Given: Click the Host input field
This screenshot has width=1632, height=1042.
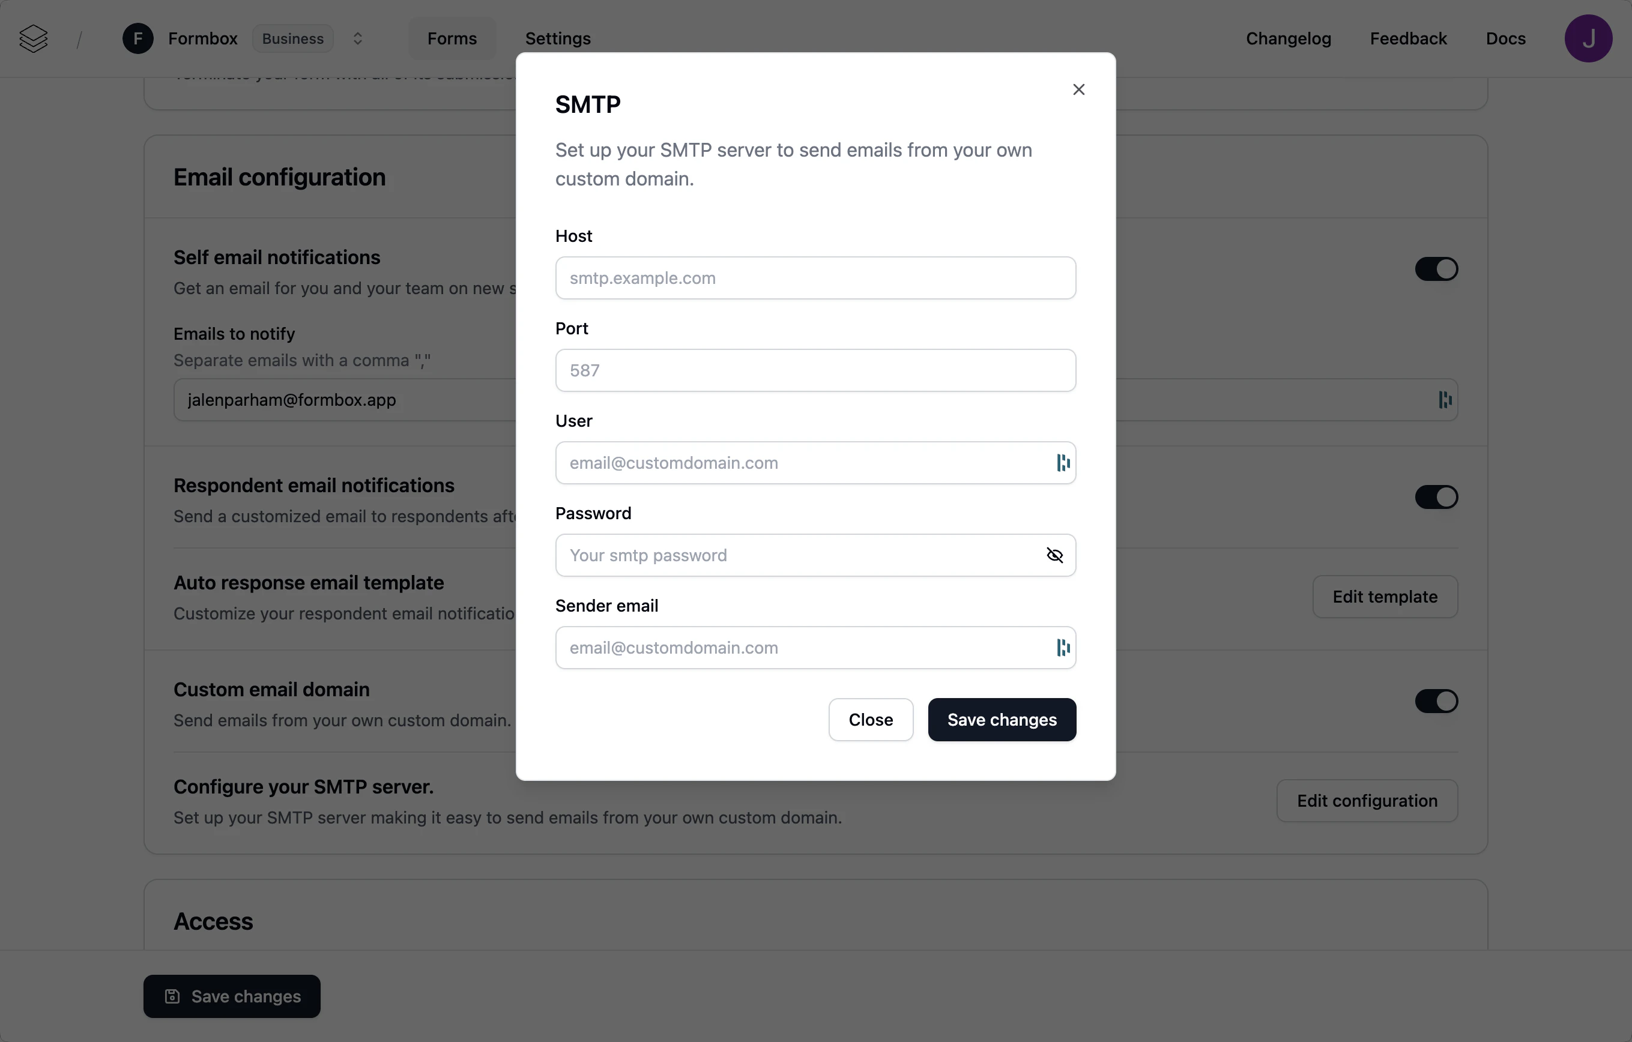Looking at the screenshot, I should coord(815,278).
